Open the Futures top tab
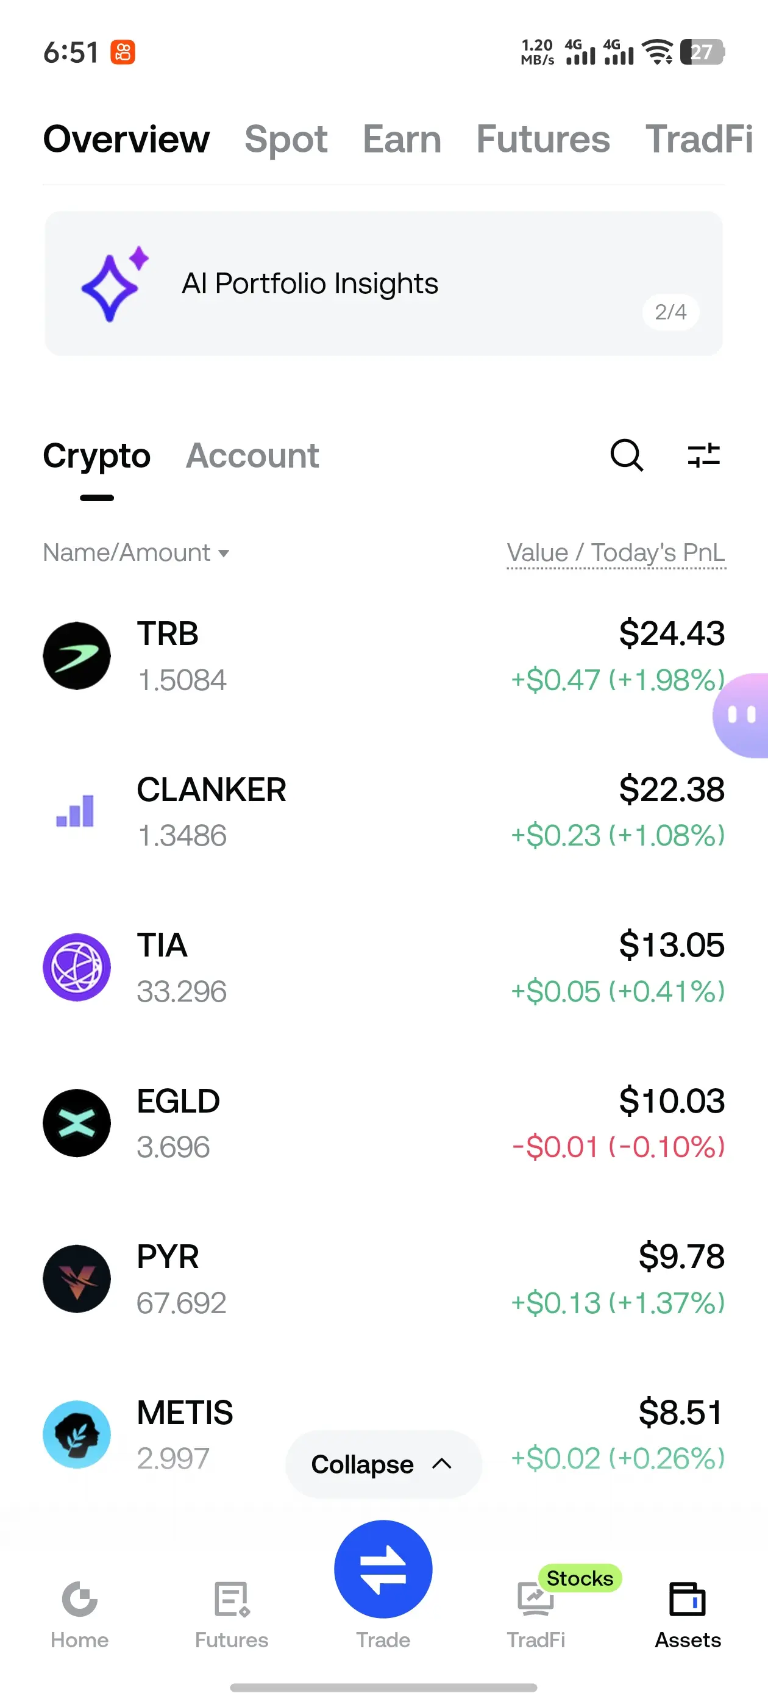This screenshot has width=768, height=1707. click(x=542, y=139)
